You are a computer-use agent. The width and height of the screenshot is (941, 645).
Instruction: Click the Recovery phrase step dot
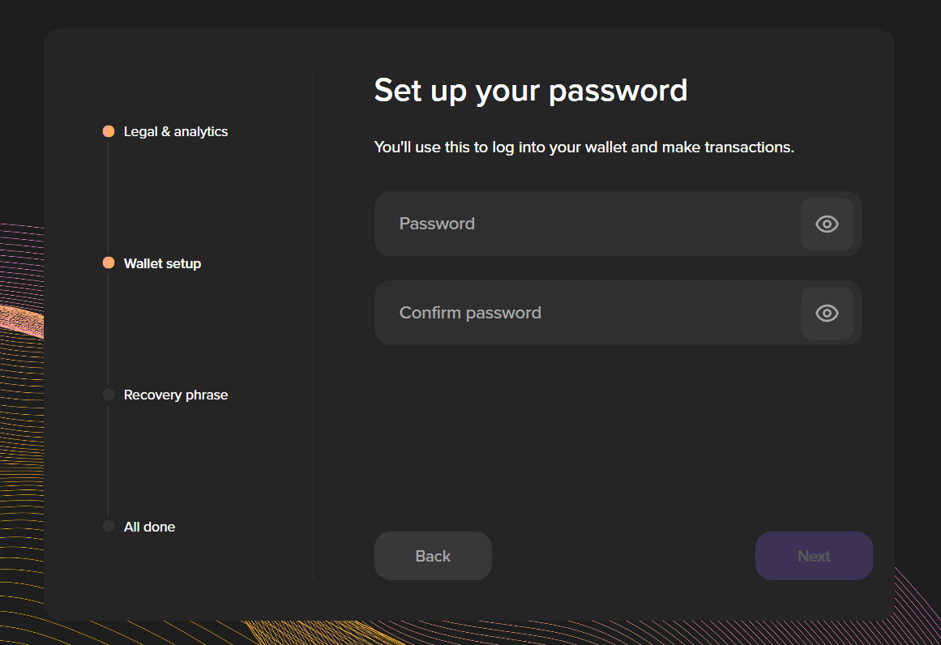coord(109,395)
